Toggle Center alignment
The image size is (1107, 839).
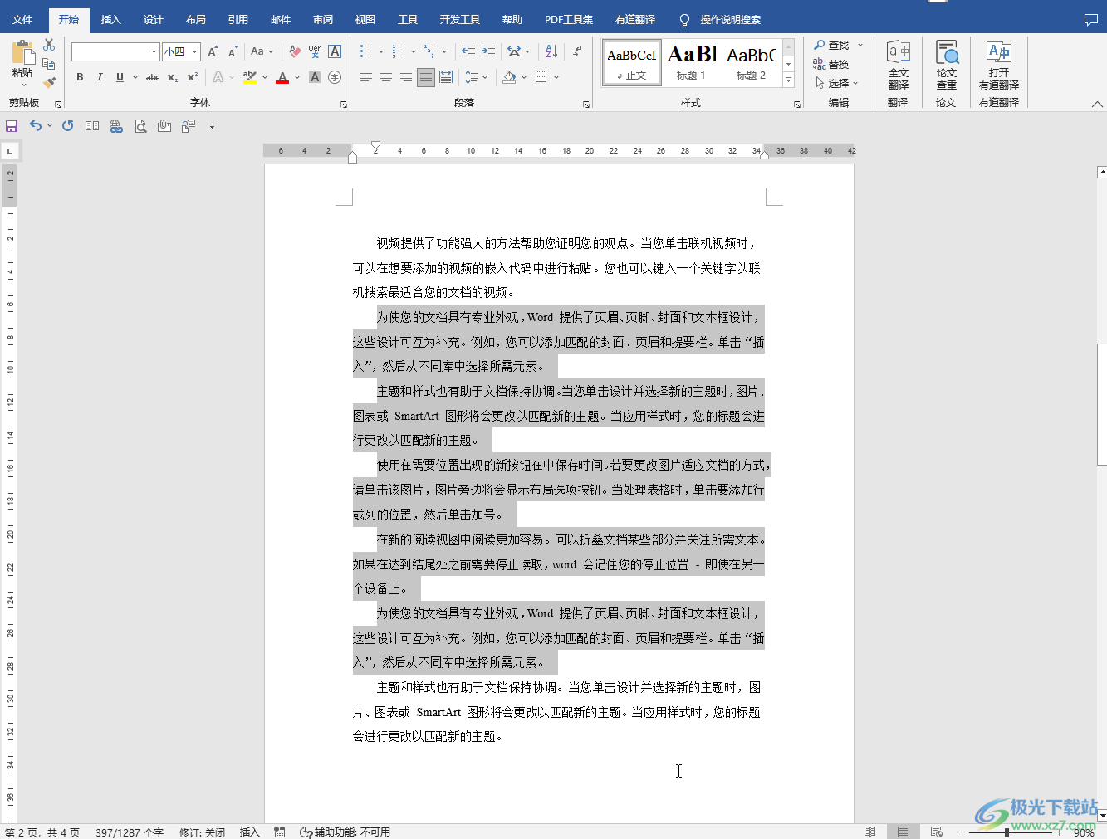[386, 77]
